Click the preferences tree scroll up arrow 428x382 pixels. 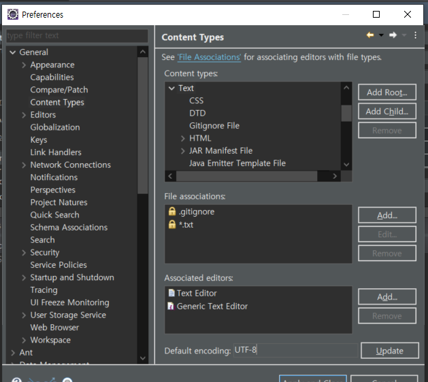(x=142, y=52)
